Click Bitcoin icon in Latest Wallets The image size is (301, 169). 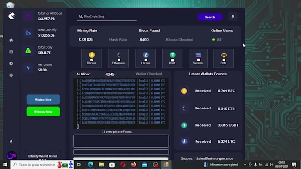tap(184, 91)
